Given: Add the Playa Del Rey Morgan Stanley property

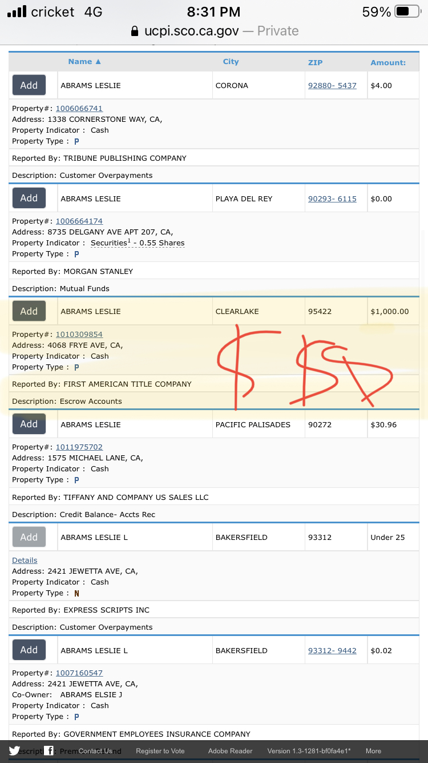Looking at the screenshot, I should 29,198.
